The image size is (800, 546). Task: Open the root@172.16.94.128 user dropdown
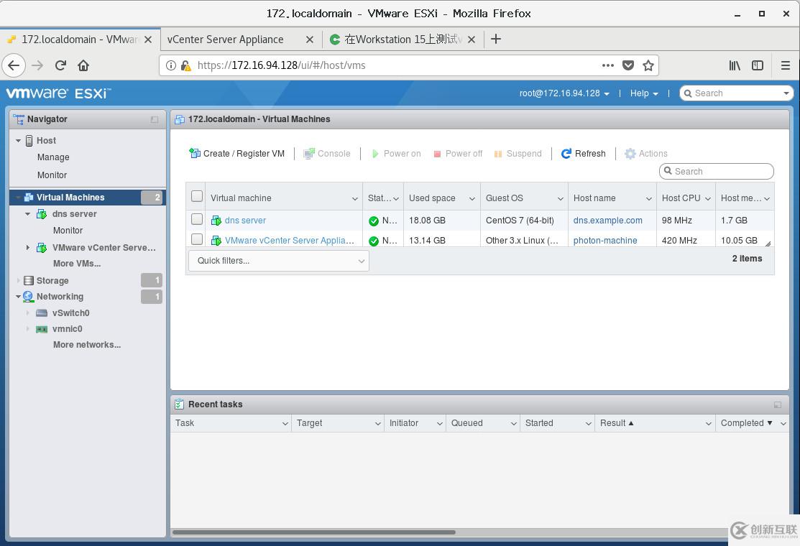[x=564, y=93]
